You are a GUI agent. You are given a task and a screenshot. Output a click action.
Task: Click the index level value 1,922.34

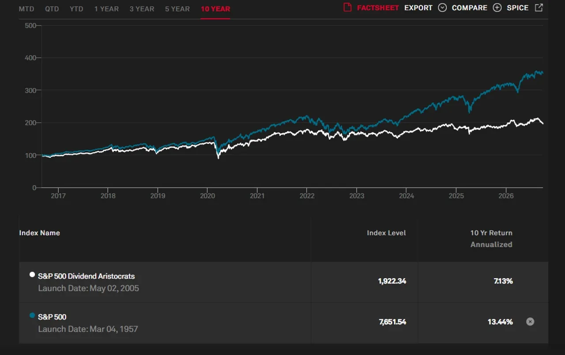pos(392,281)
